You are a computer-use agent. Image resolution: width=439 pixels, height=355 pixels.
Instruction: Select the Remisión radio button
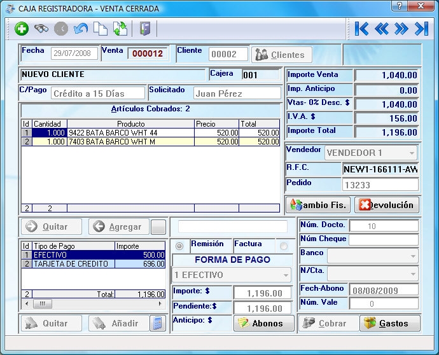pyautogui.click(x=179, y=246)
